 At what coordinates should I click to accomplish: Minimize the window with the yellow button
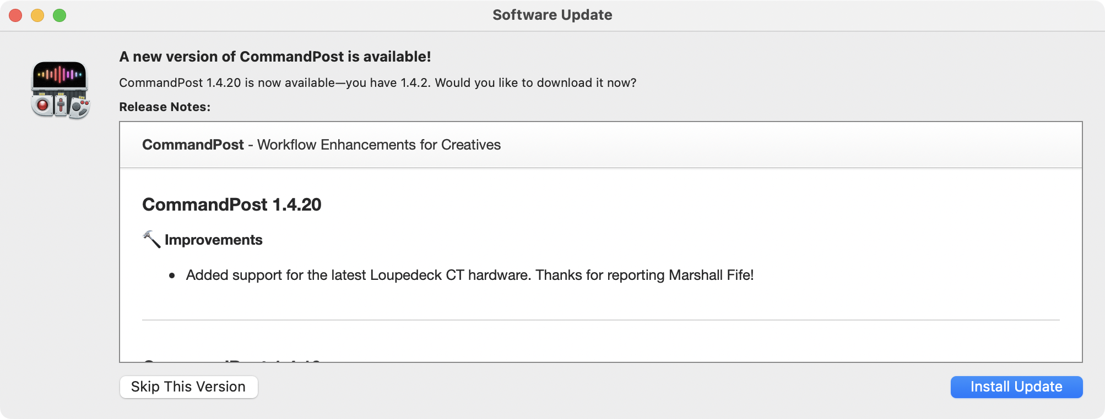pos(37,15)
